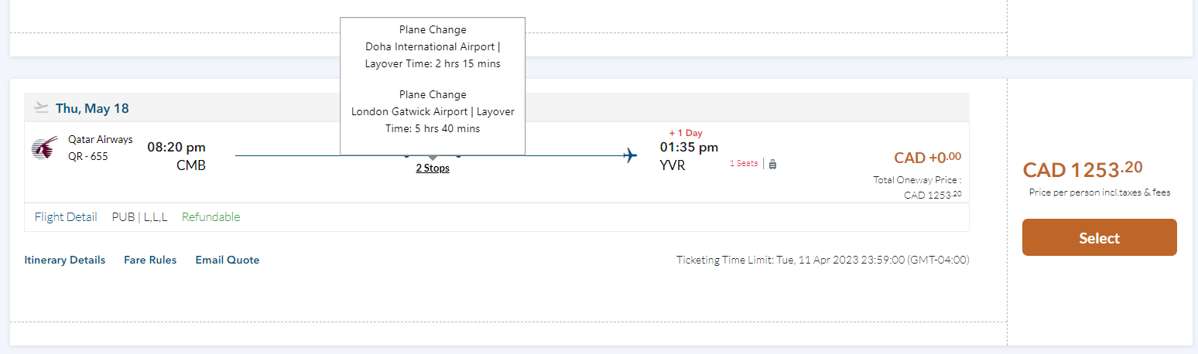The image size is (1198, 354).
Task: View the Fare Rules
Action: coord(150,260)
